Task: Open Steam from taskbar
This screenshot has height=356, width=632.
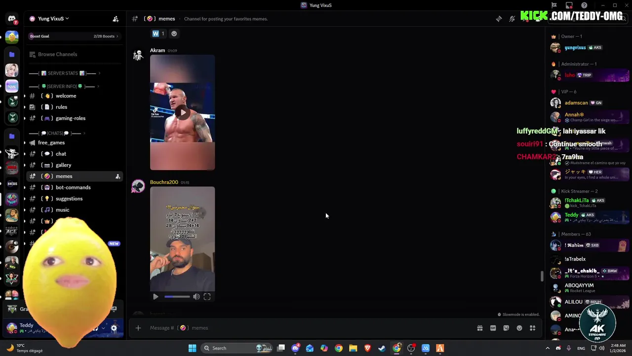Action: [382, 348]
